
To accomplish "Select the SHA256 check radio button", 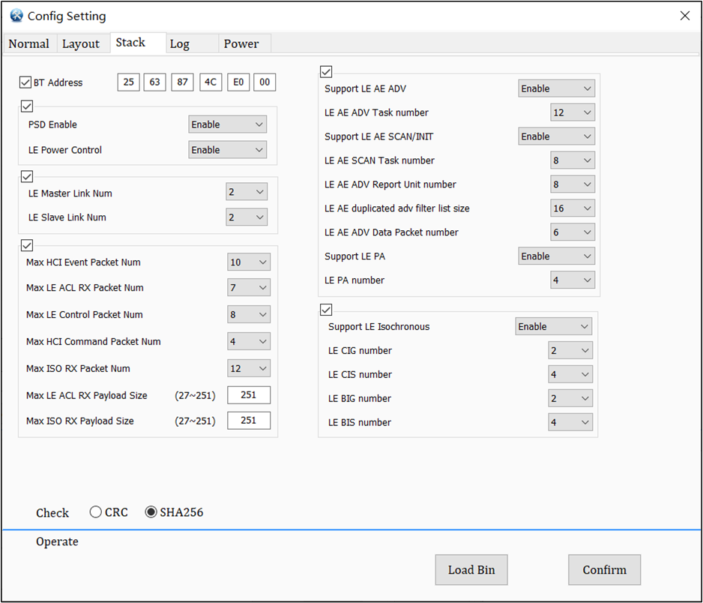I will pyautogui.click(x=151, y=511).
